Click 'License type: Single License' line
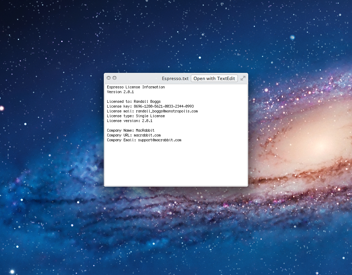This screenshot has width=352, height=275. click(136, 116)
